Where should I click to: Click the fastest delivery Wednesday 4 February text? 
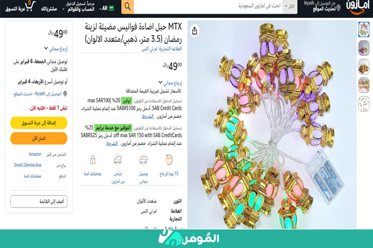pyautogui.click(x=42, y=82)
